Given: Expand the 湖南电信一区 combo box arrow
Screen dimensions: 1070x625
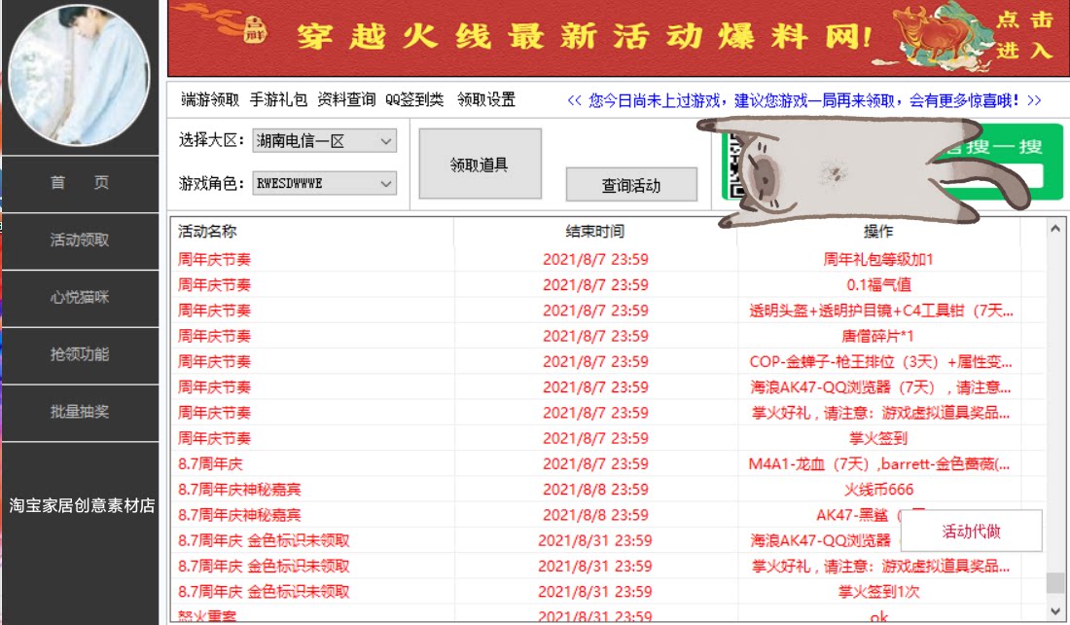Looking at the screenshot, I should pyautogui.click(x=388, y=140).
